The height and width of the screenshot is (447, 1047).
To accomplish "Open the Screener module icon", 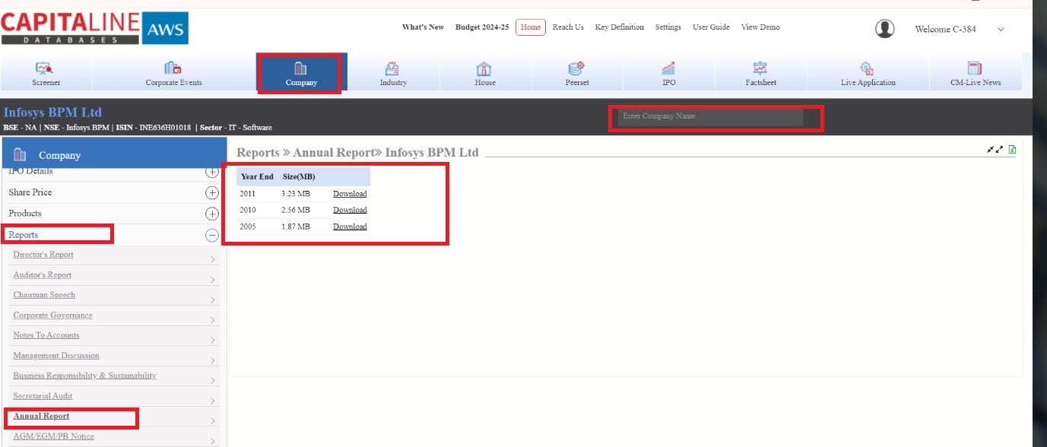I will [x=46, y=68].
